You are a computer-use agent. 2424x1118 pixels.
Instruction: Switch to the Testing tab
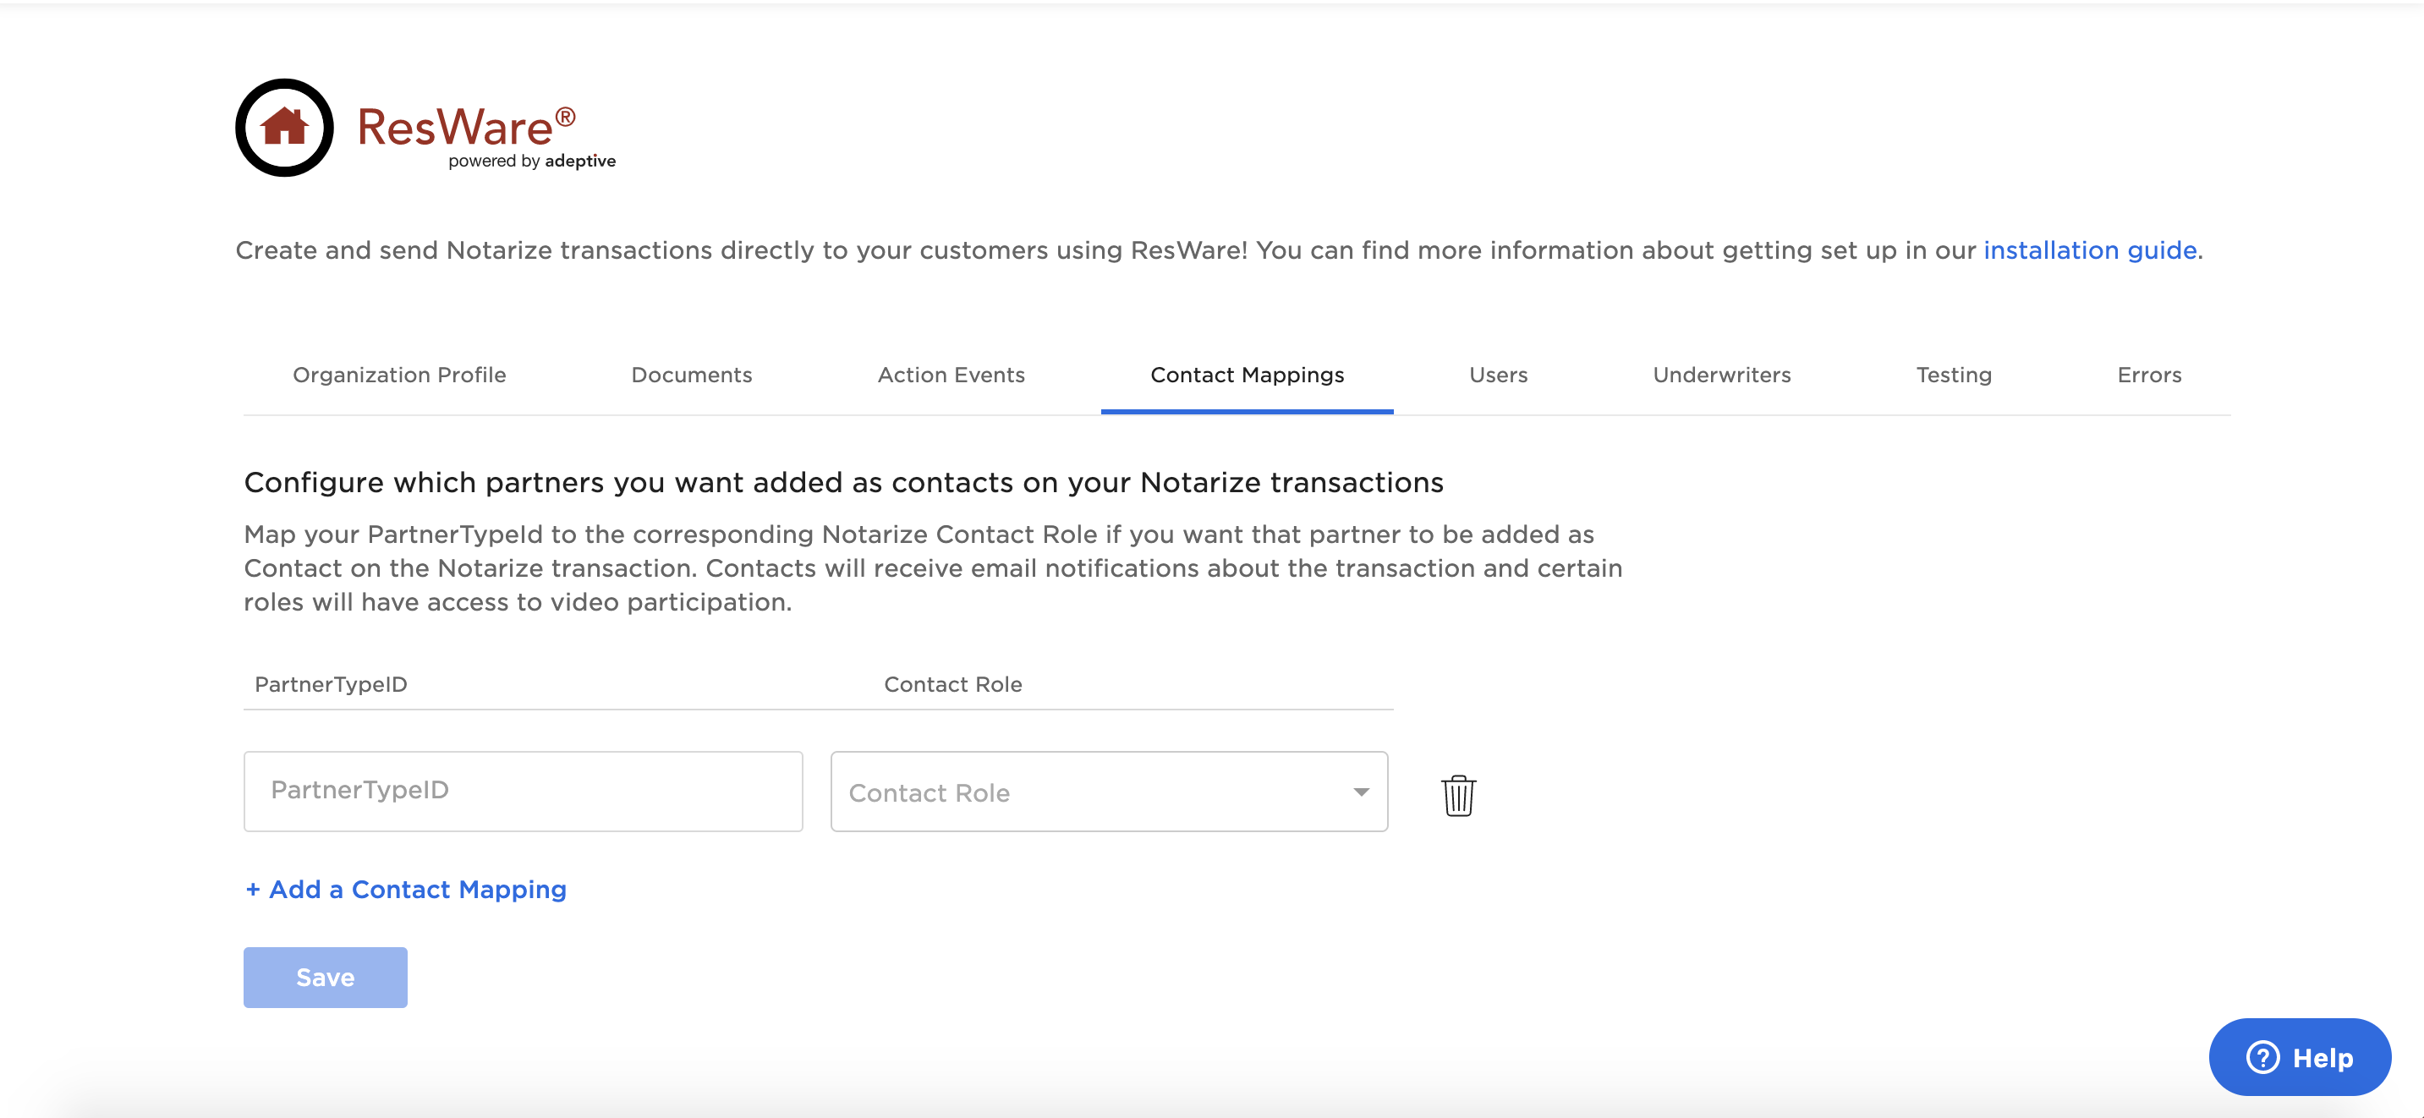click(1954, 375)
